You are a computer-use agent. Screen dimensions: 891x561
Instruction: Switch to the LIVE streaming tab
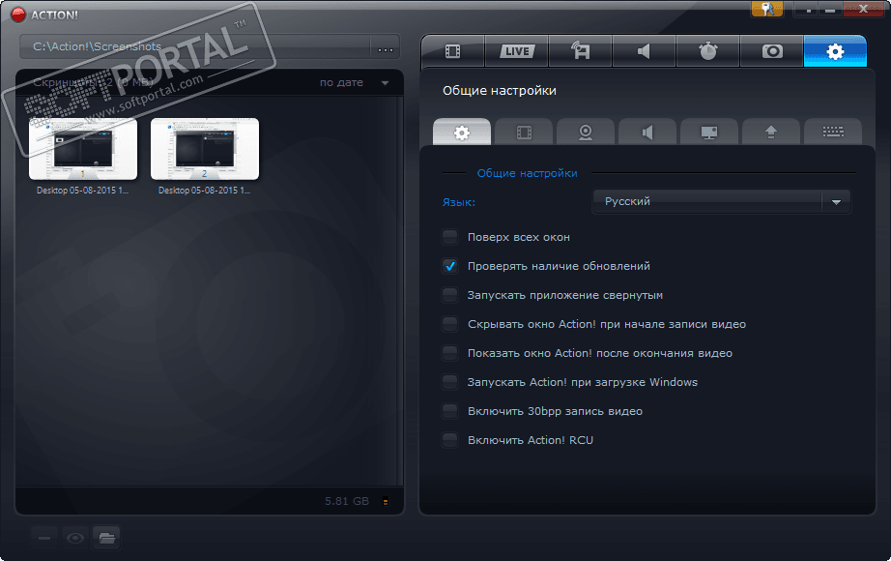pos(517,51)
